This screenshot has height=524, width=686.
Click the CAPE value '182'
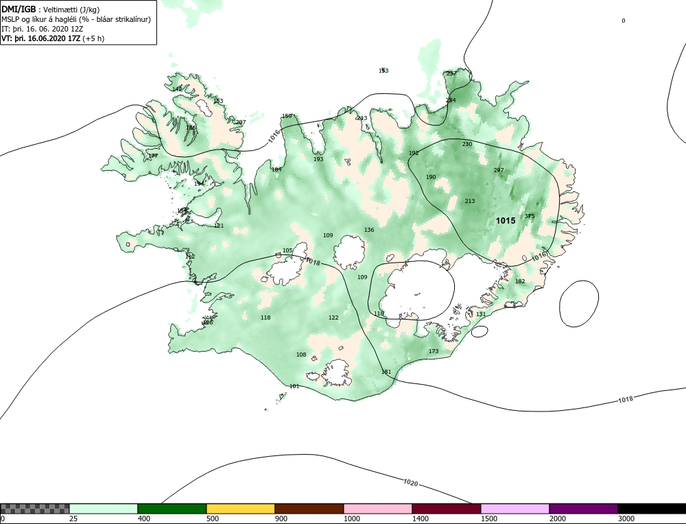(x=520, y=281)
